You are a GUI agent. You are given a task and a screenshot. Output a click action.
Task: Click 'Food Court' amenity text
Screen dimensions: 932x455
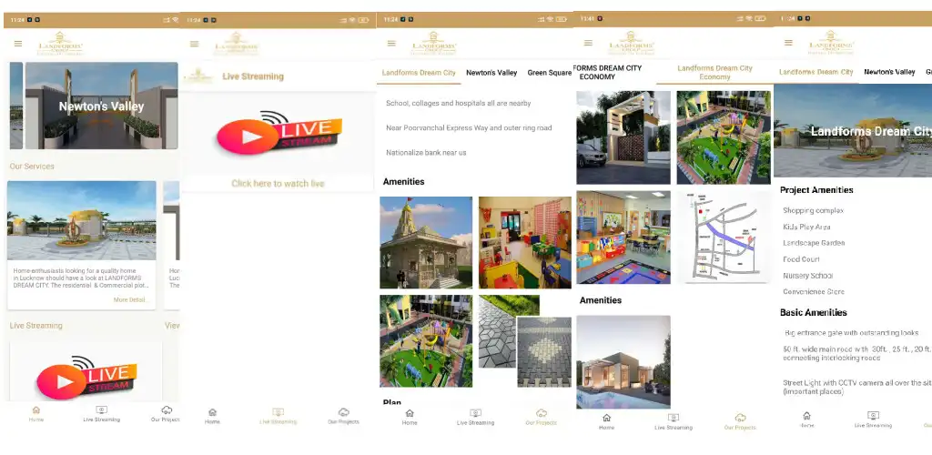pyautogui.click(x=801, y=259)
